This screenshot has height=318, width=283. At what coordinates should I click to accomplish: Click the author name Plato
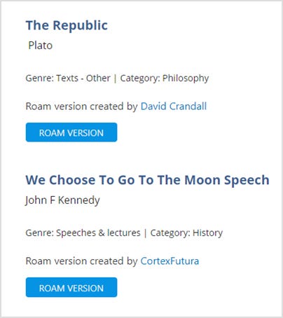[40, 46]
